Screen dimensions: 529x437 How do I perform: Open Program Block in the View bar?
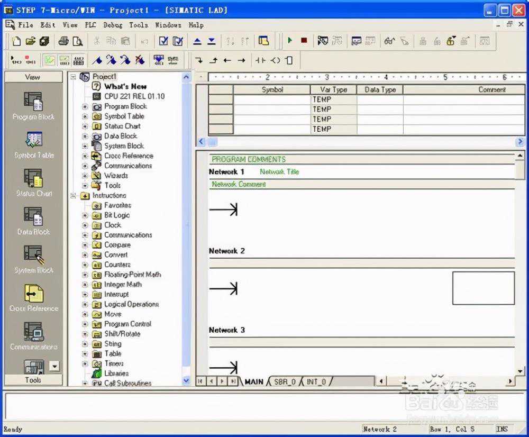point(33,105)
